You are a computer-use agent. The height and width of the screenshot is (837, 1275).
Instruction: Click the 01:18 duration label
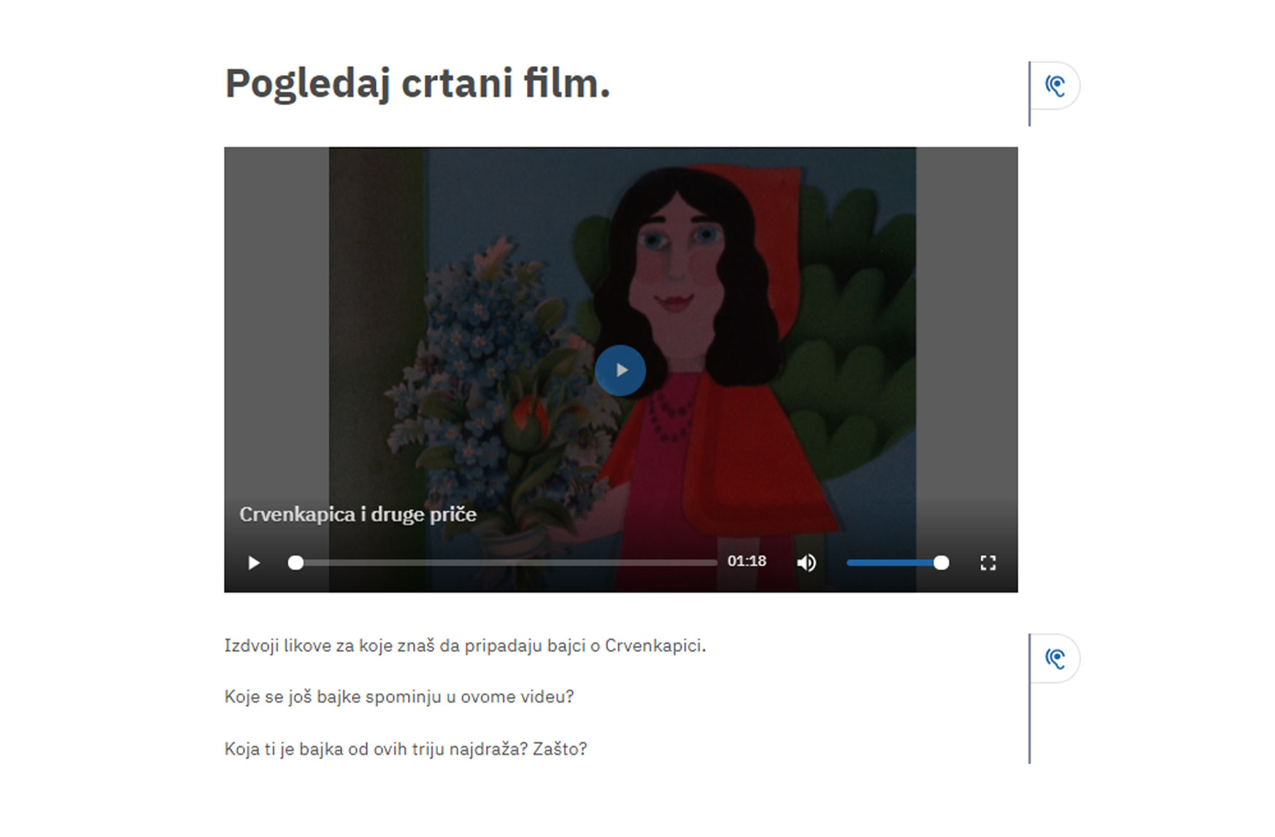pos(747,561)
